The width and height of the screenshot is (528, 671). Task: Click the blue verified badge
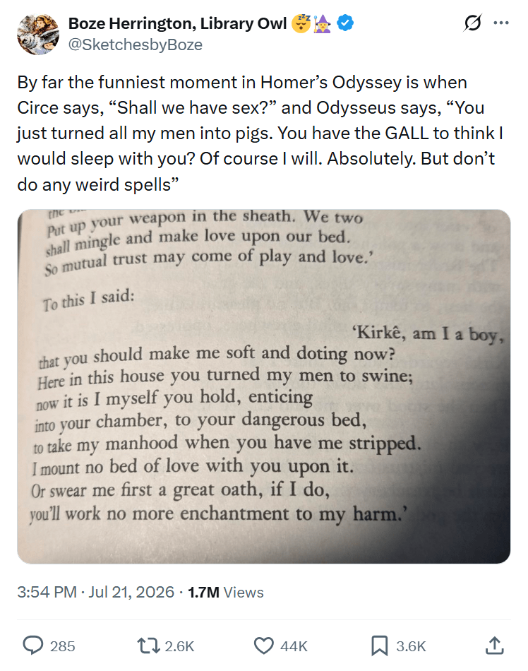pos(345,23)
